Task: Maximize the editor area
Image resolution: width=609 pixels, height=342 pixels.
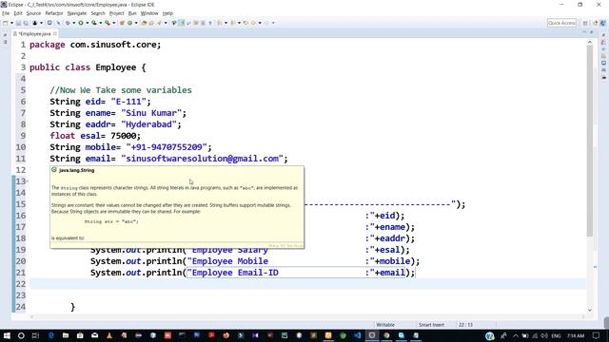Action: tap(592, 31)
